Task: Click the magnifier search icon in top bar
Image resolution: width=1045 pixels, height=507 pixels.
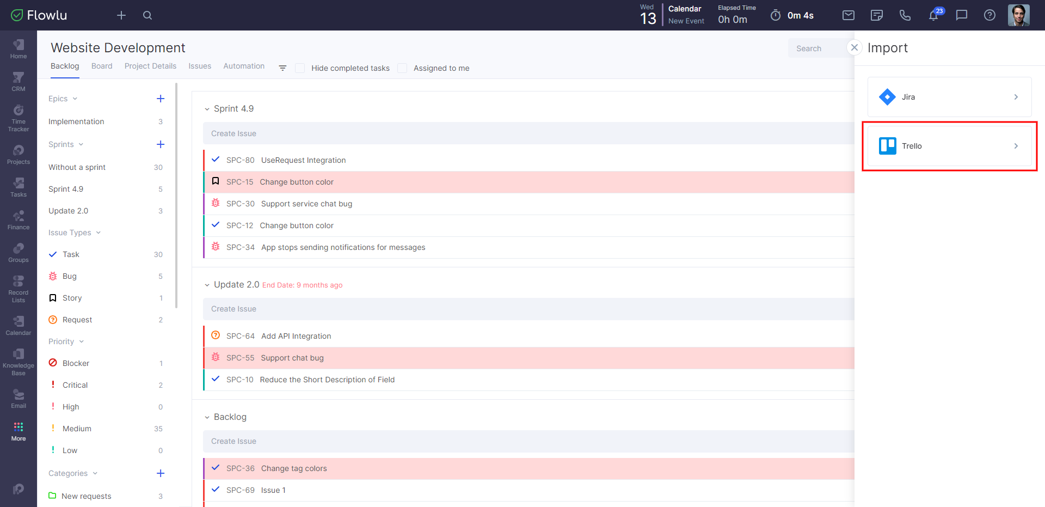Action: pos(147,15)
